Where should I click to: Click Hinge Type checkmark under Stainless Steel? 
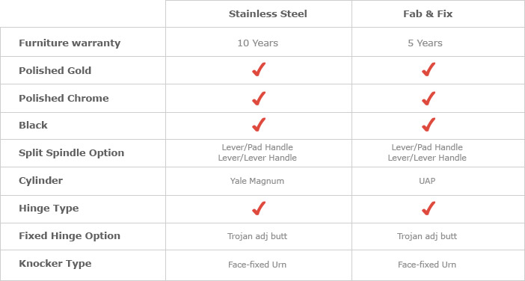click(x=259, y=209)
